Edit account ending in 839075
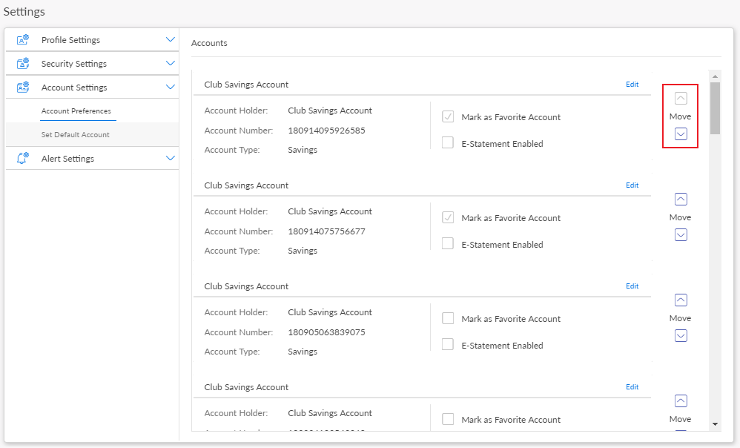Image resolution: width=740 pixels, height=448 pixels. pyautogui.click(x=632, y=286)
